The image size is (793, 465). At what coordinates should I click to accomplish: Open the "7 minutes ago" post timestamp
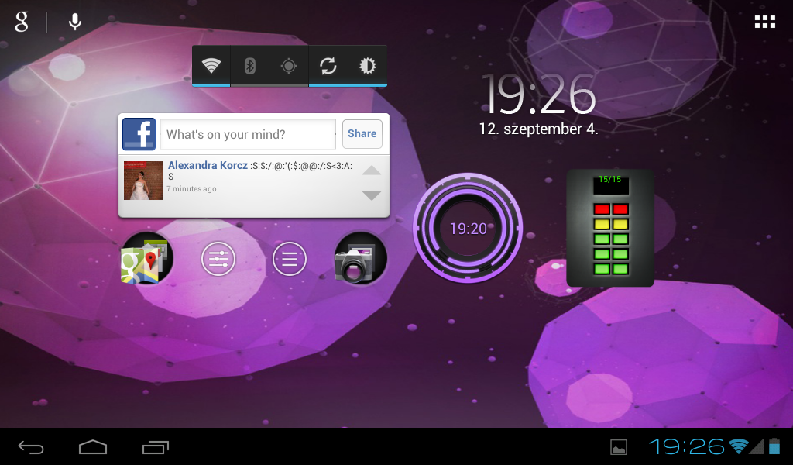tap(192, 189)
